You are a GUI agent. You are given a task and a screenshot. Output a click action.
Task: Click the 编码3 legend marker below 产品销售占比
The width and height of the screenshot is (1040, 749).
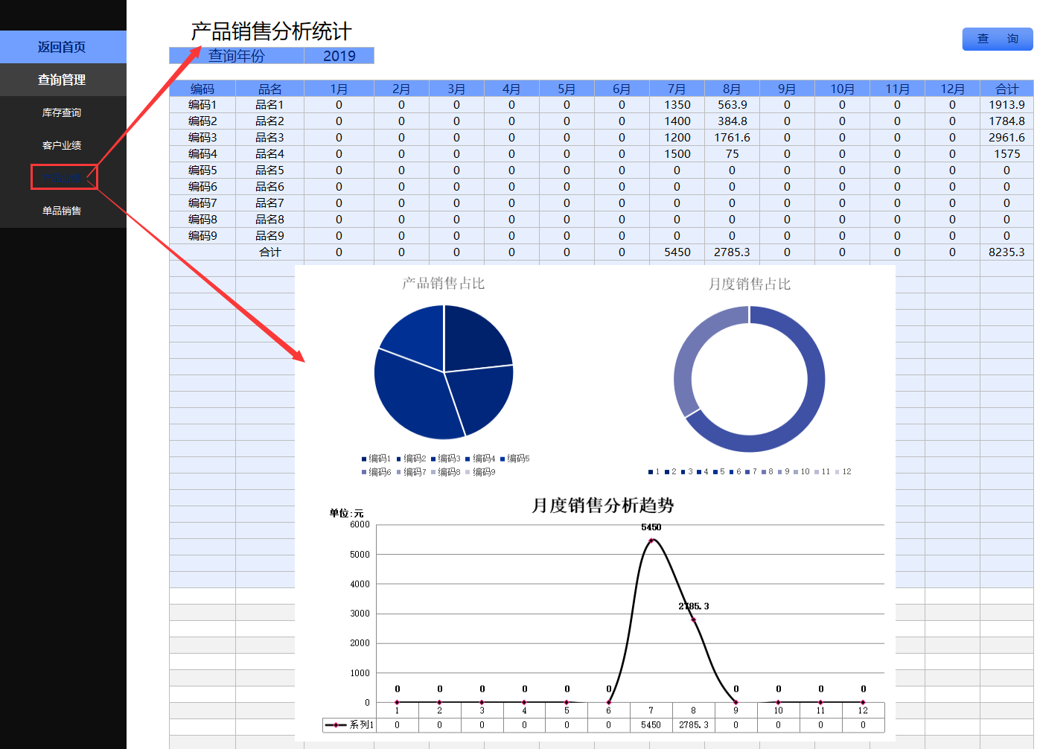[x=433, y=458]
